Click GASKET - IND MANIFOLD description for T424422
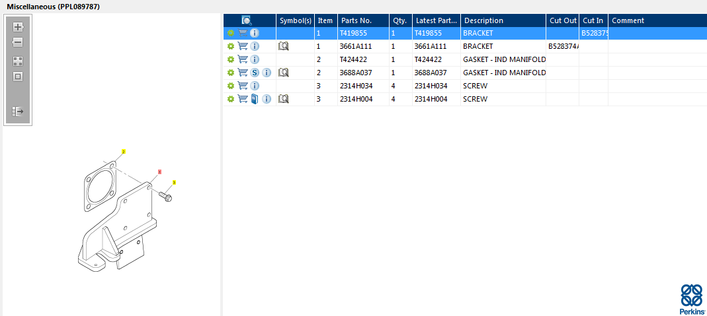 [x=505, y=59]
